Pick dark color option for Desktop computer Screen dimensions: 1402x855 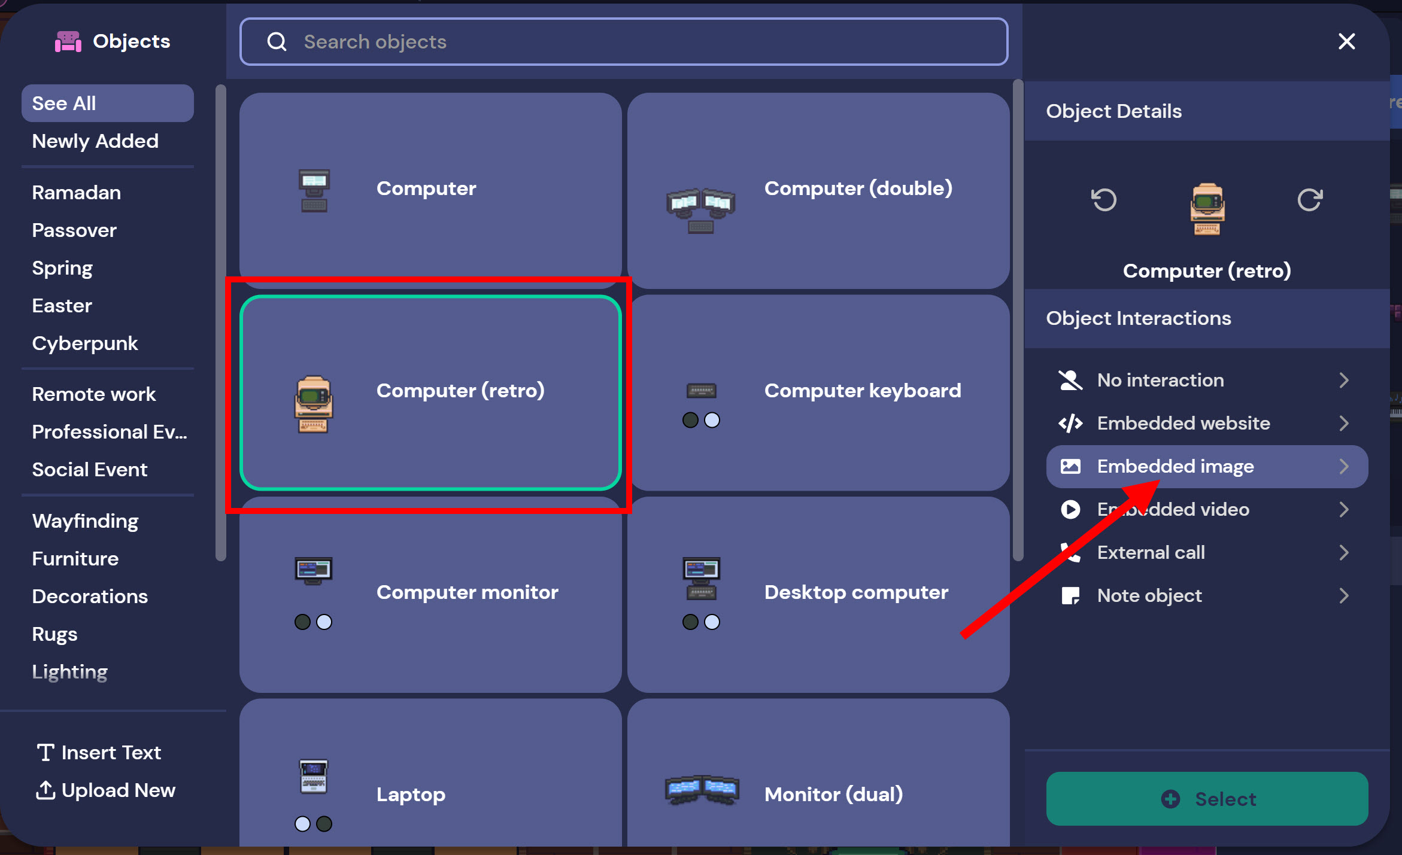point(690,622)
